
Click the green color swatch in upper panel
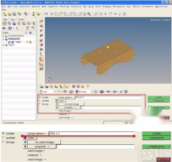pos(57,101)
